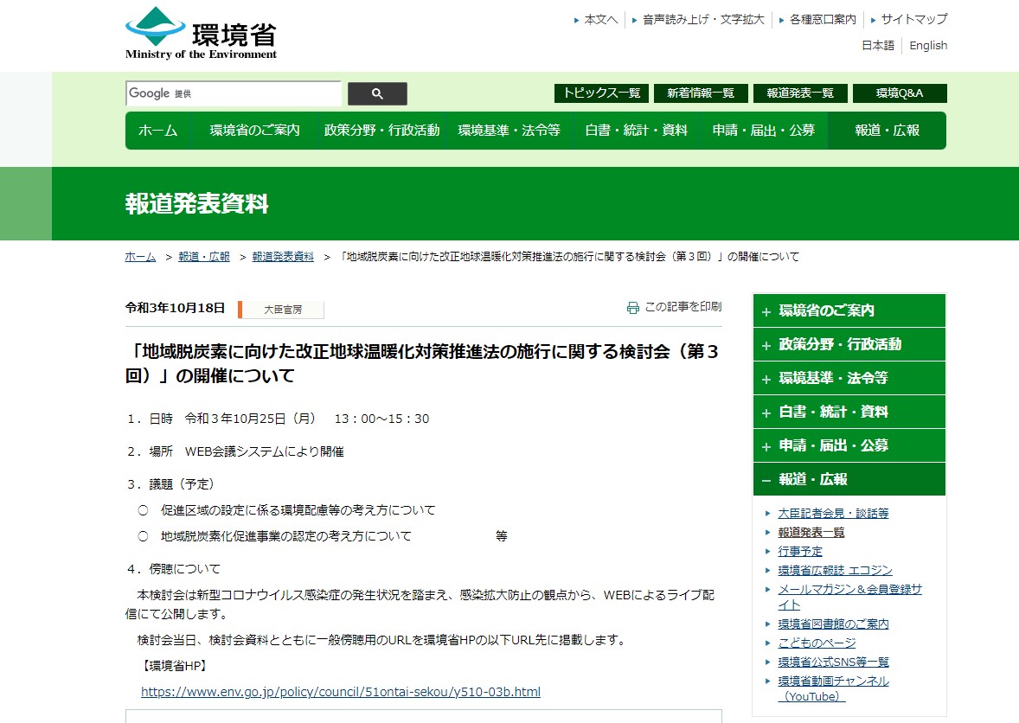Open 報道・広報 in the main navigation
The image size is (1019, 723).
tap(887, 131)
